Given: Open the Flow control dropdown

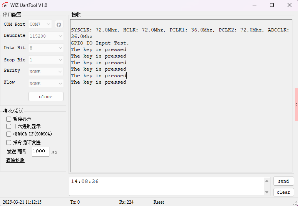Looking at the screenshot, I should [x=46, y=84].
